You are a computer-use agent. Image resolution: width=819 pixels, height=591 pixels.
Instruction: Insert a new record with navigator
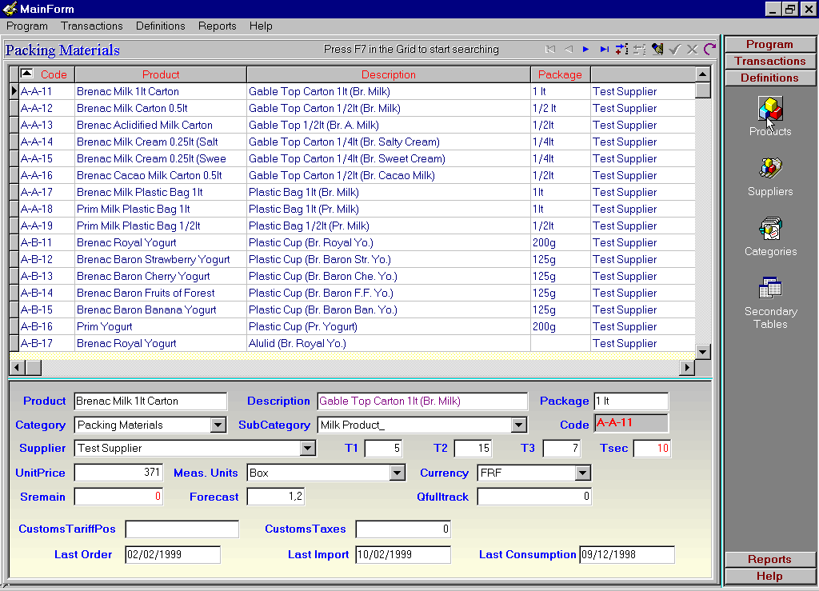coord(621,50)
